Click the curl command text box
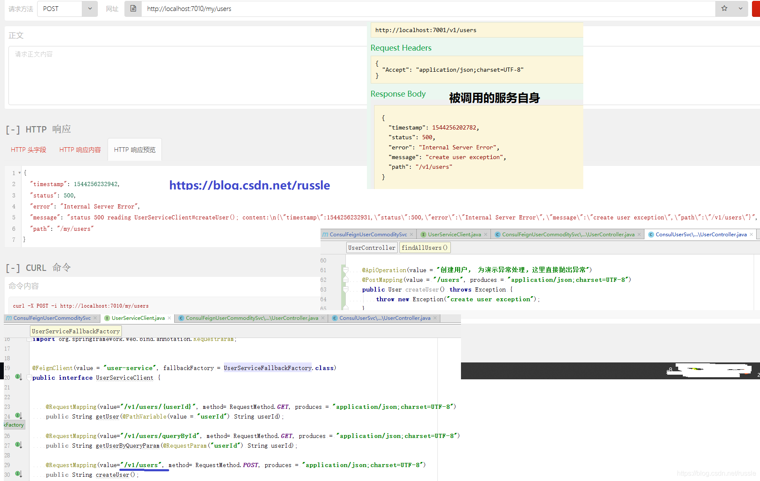 [x=164, y=306]
